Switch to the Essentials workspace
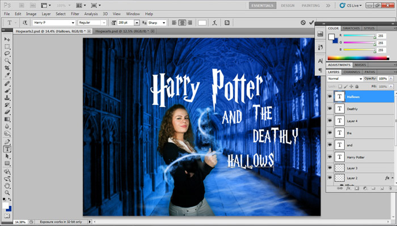The height and width of the screenshot is (226, 397). (x=262, y=5)
